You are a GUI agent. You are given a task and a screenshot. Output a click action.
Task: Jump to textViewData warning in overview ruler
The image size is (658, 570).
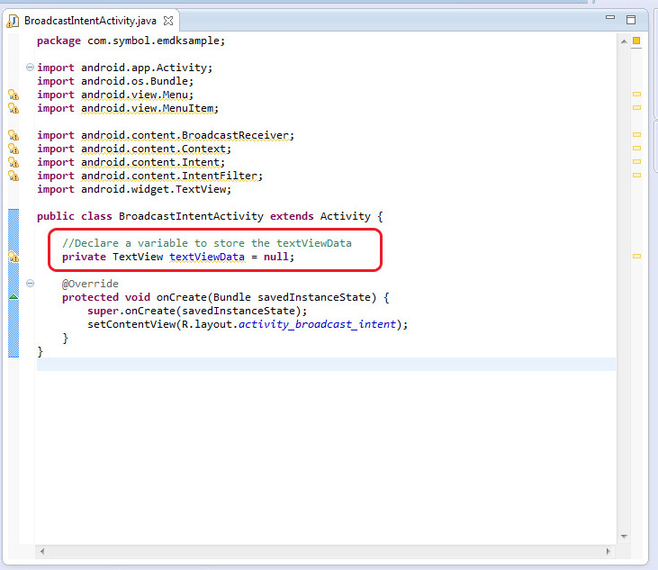(x=636, y=257)
